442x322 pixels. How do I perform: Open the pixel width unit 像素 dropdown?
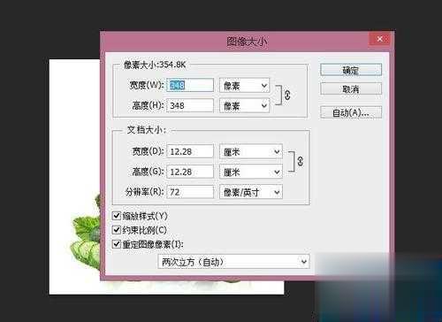(245, 86)
